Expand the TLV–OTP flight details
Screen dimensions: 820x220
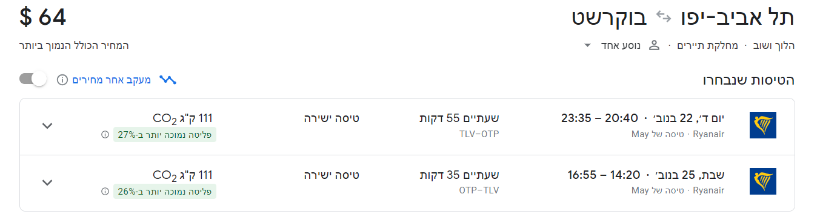47,126
